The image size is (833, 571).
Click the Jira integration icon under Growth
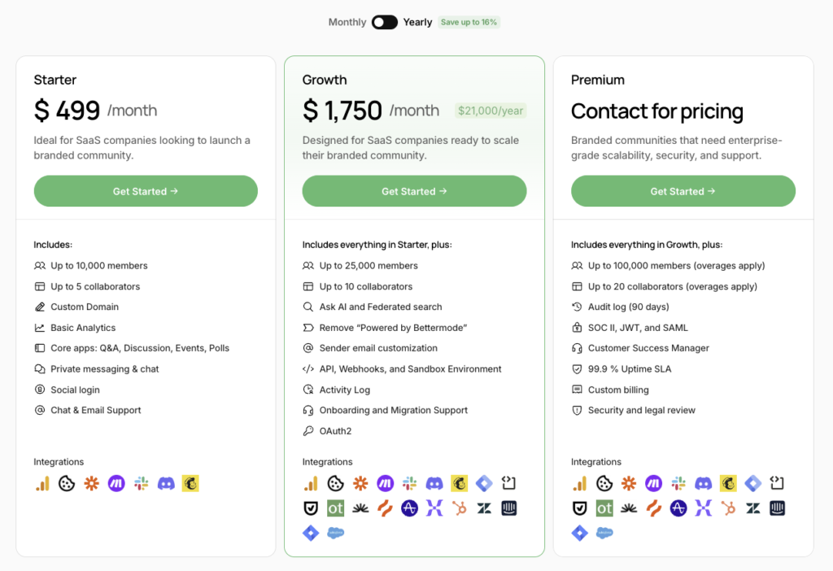pos(312,534)
